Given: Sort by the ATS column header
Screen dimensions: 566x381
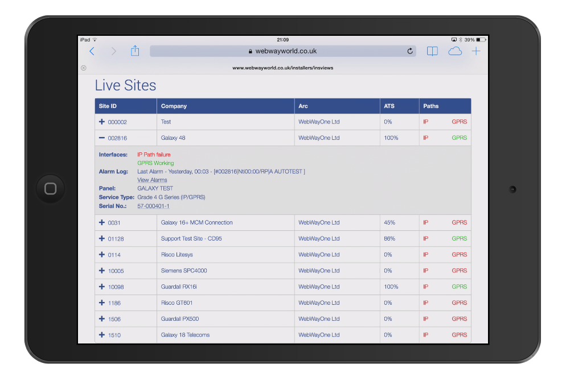Looking at the screenshot, I should [x=389, y=106].
